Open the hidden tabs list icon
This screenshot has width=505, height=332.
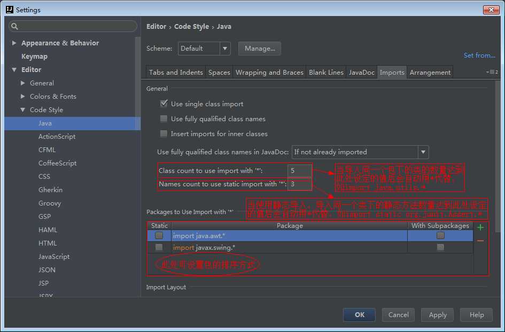click(492, 72)
